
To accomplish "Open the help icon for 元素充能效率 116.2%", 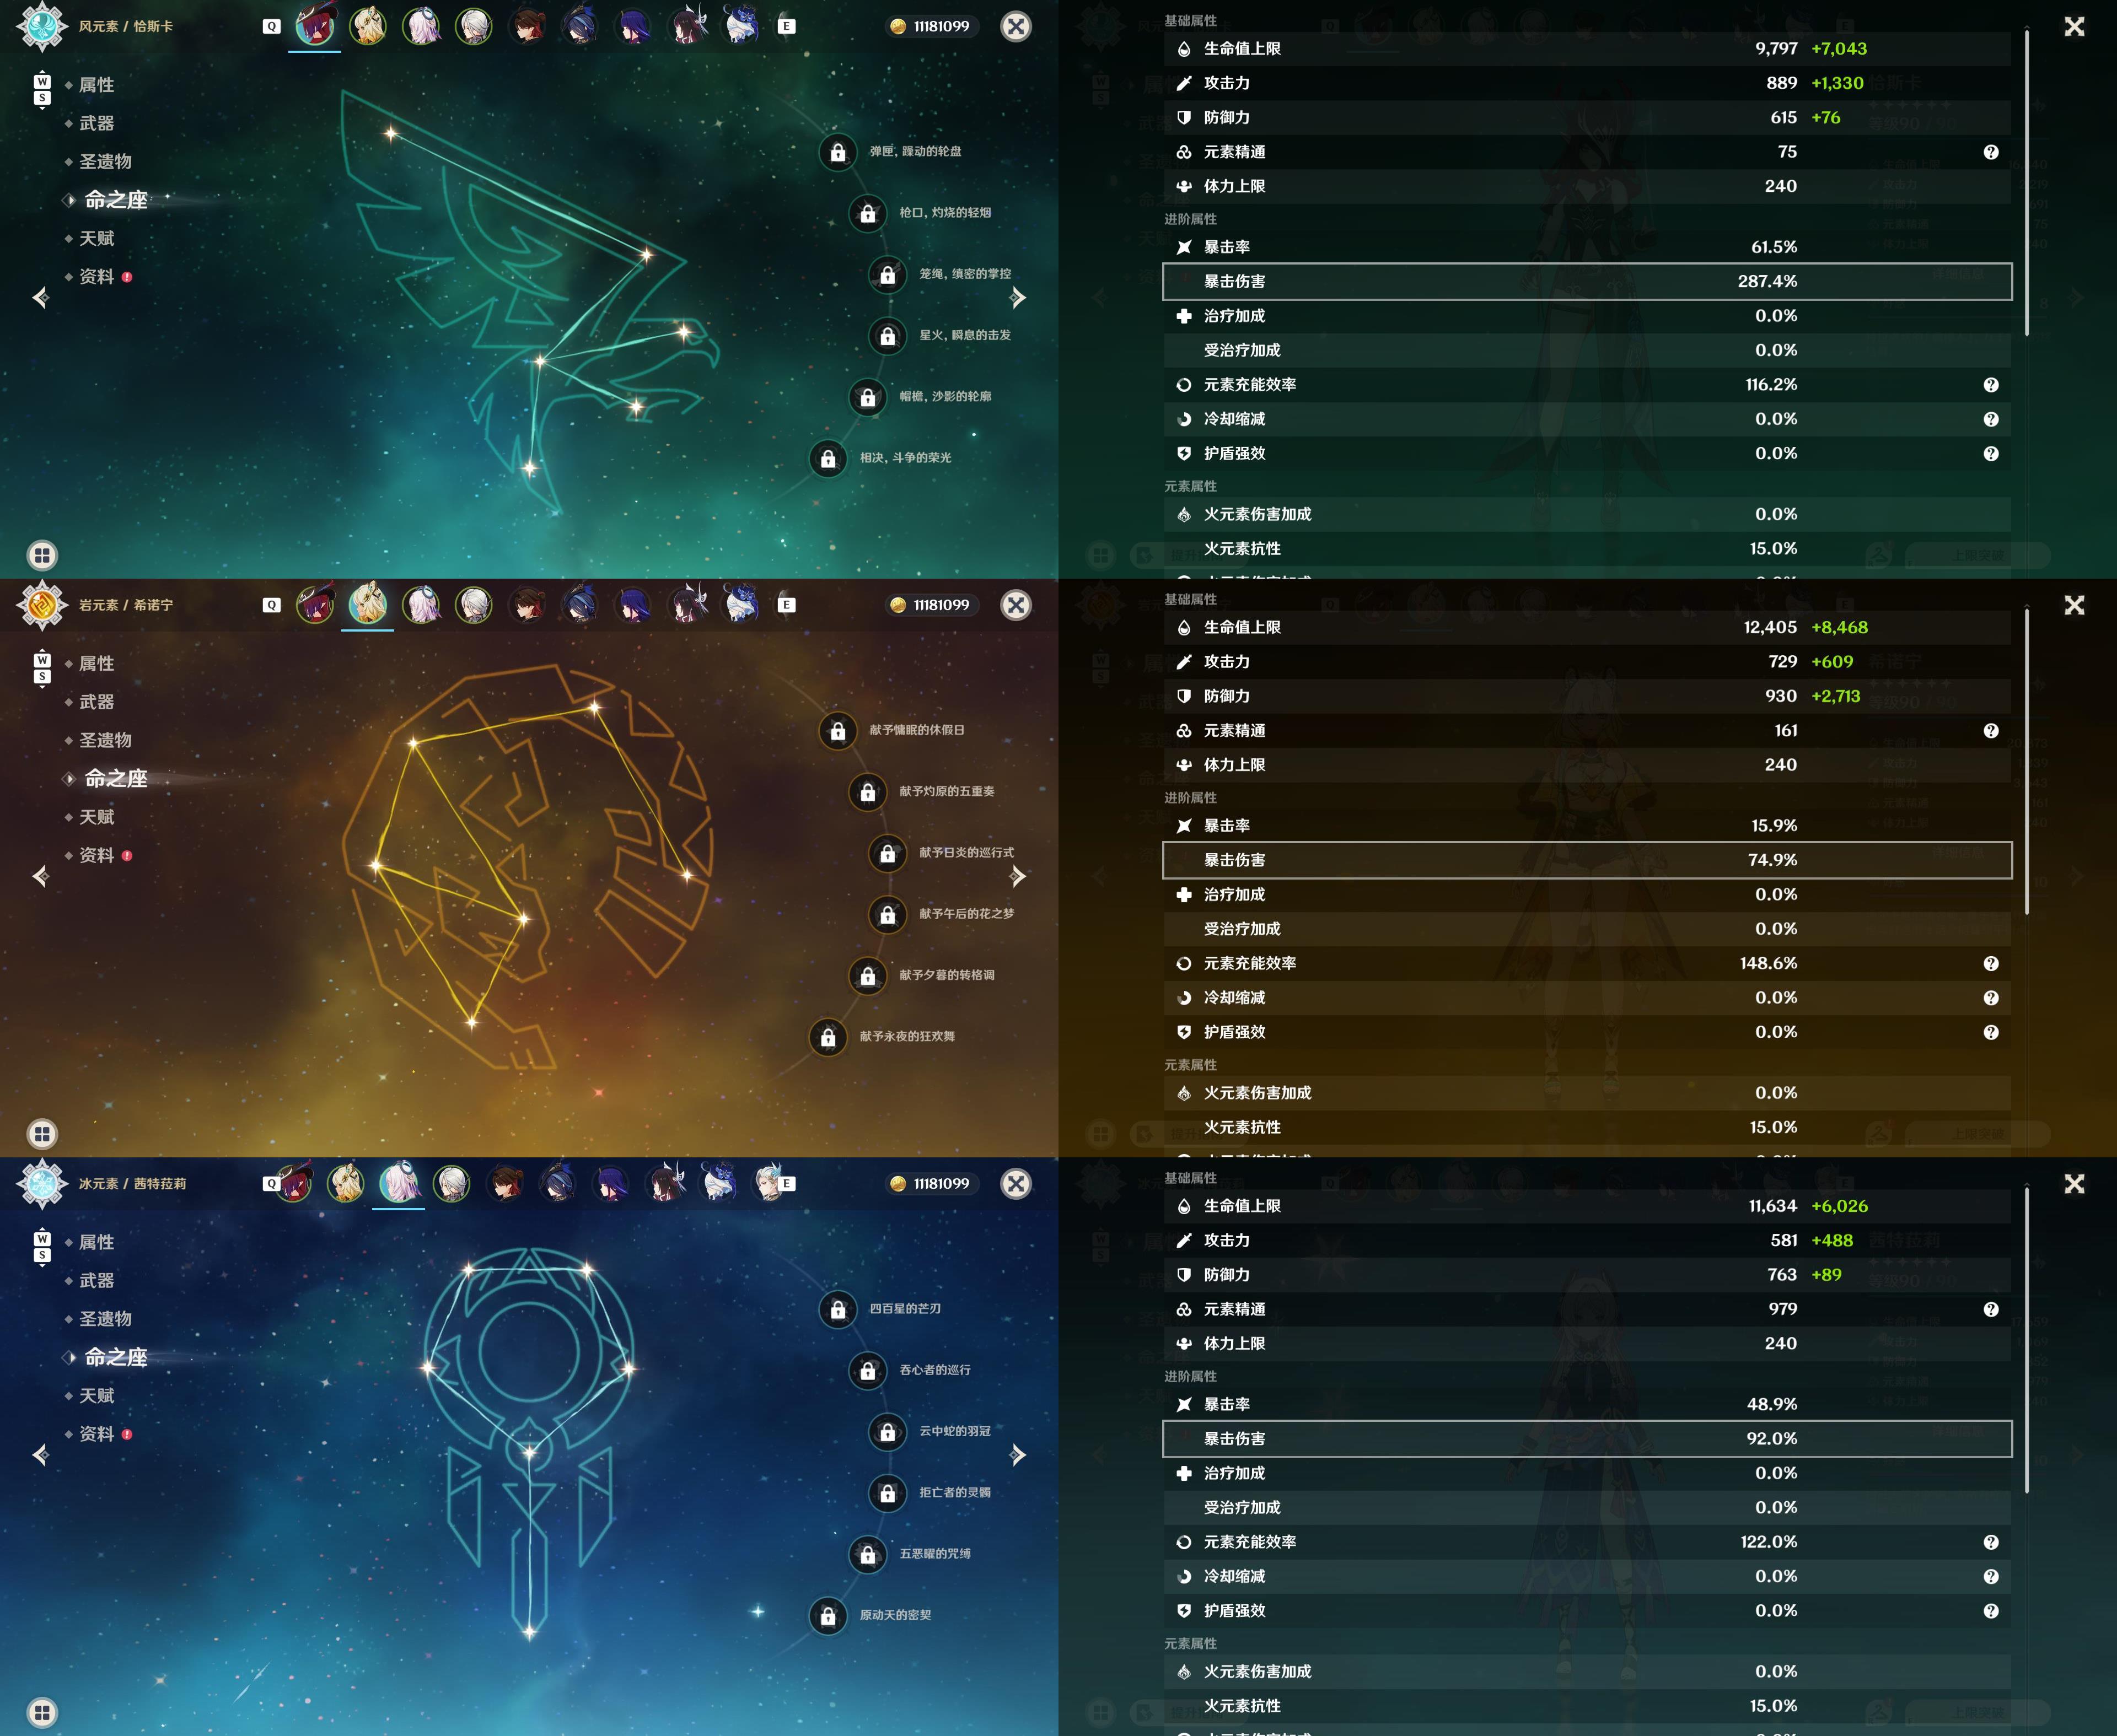I will 1991,385.
